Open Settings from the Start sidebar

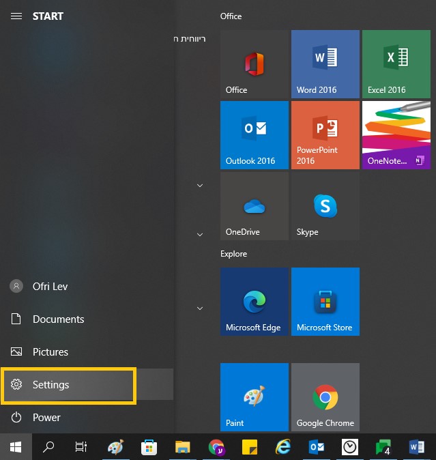(x=87, y=385)
